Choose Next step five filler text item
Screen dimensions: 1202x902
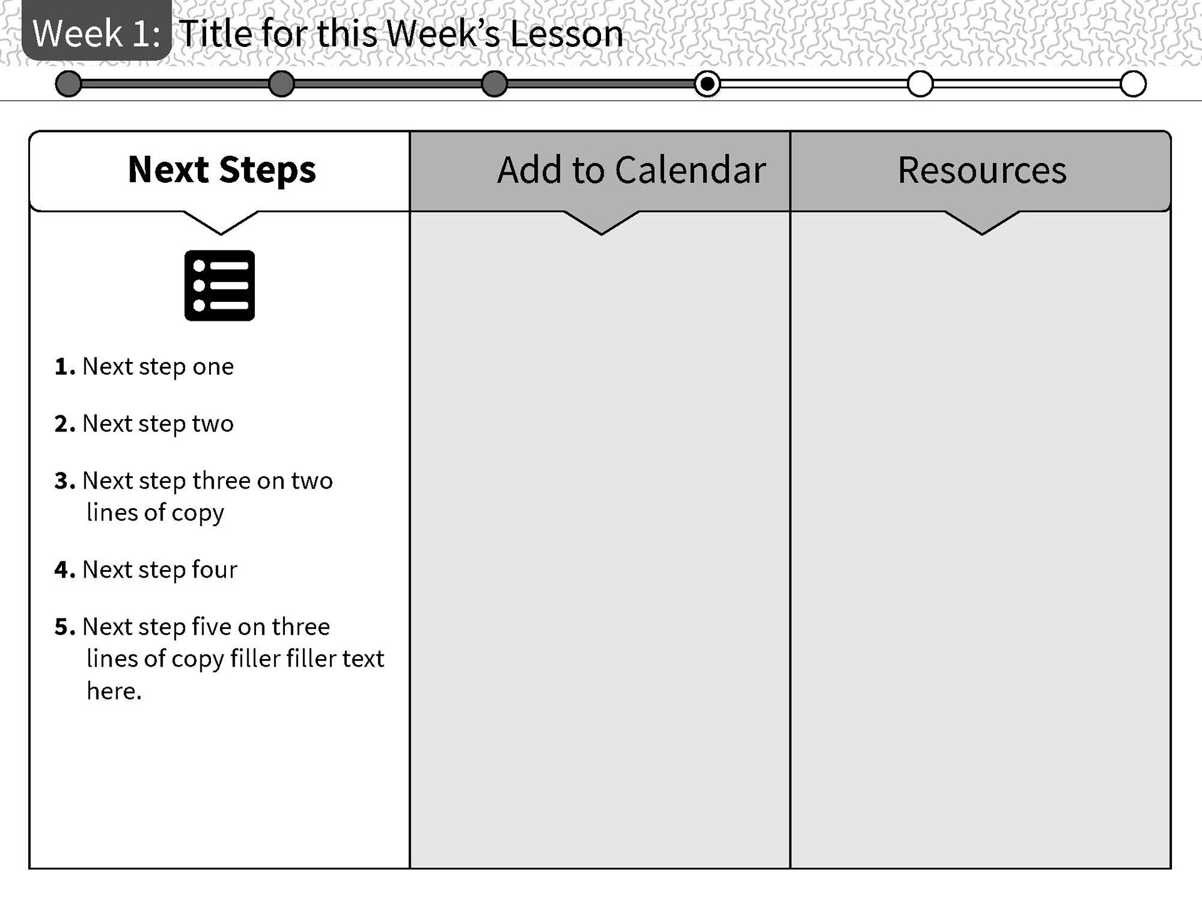219,659
